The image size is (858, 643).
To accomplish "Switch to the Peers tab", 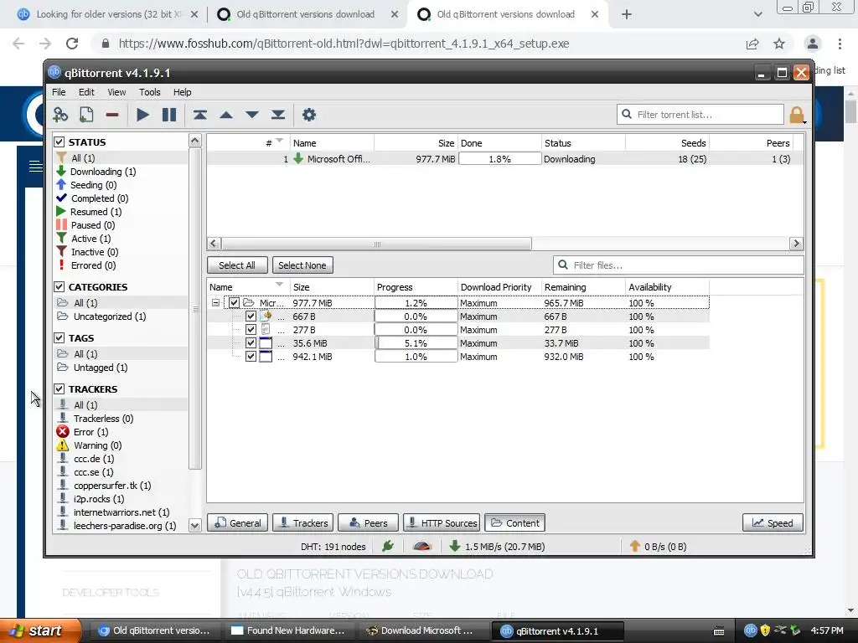I will click(368, 523).
